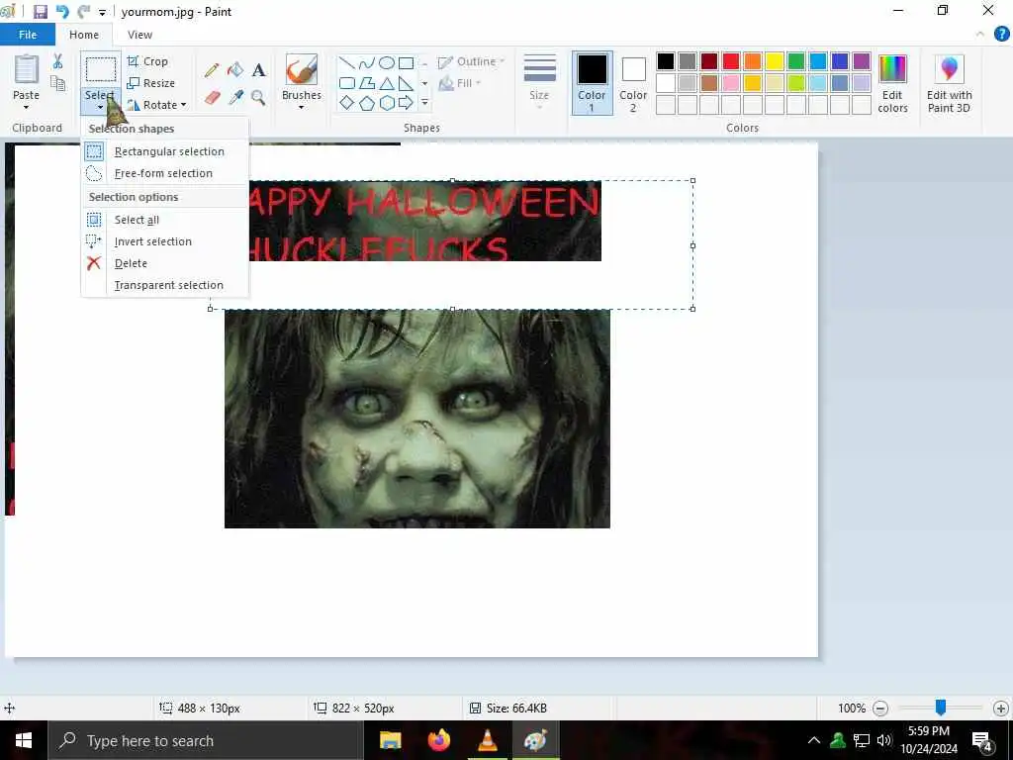
Task: Collapse the ribbon with the chevron
Action: (x=980, y=35)
